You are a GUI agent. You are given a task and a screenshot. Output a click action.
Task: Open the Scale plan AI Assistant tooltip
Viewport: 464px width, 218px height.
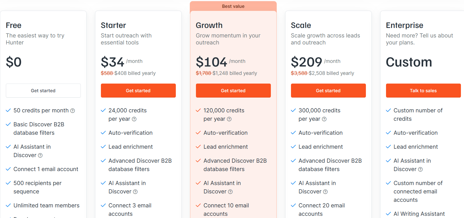(325, 191)
